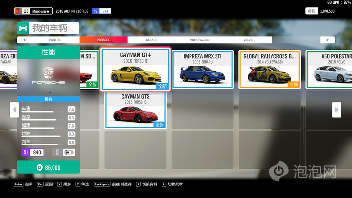The height and width of the screenshot is (198, 352).
Task: Click the MmxHaru player name tag
Action: click(x=41, y=11)
